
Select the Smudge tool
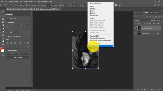tap(3, 32)
